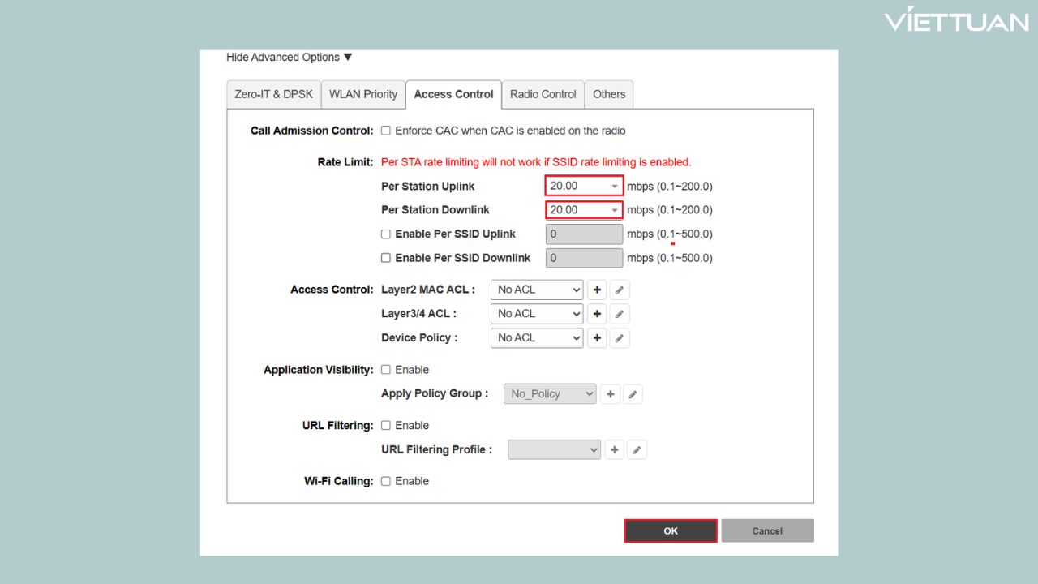This screenshot has width=1038, height=584.
Task: Add a new Application Policy Group
Action: [x=610, y=394]
